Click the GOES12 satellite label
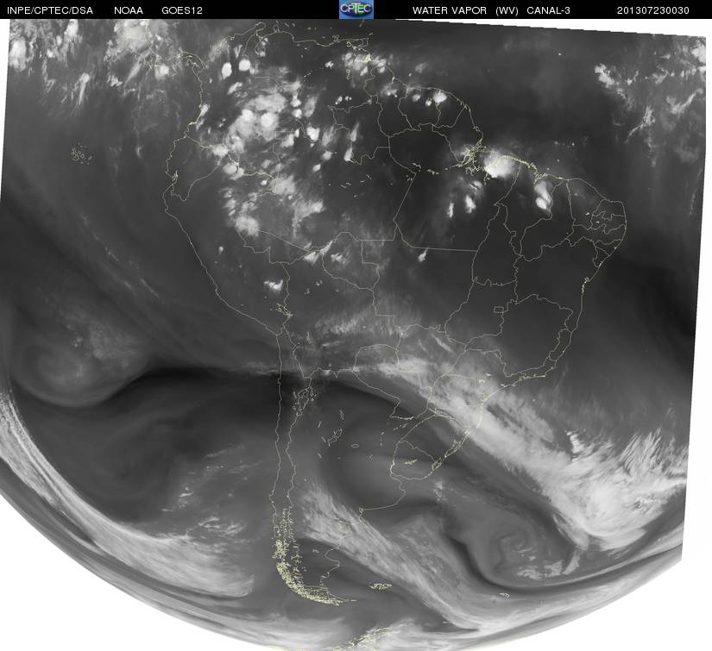712x651 pixels. click(182, 10)
